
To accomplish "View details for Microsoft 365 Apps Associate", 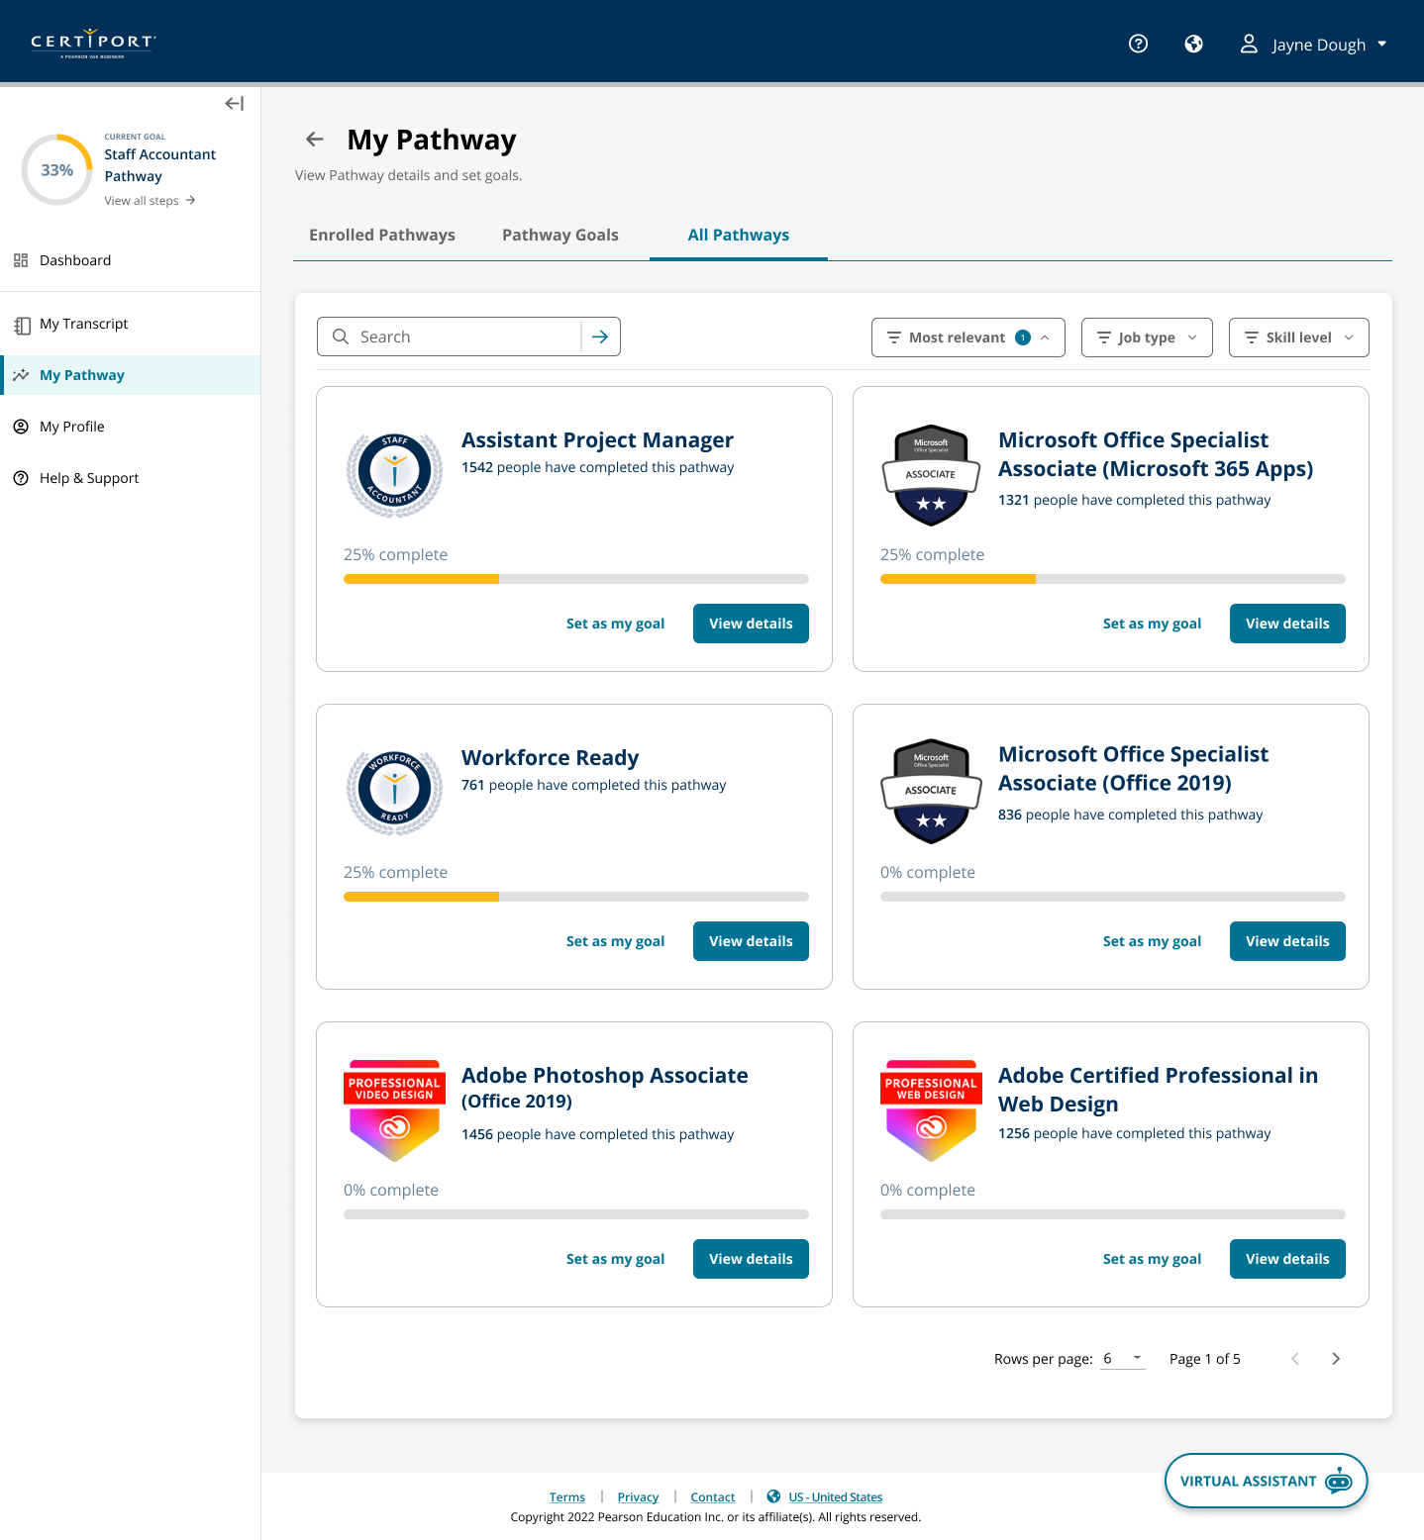I will click(x=1287, y=624).
